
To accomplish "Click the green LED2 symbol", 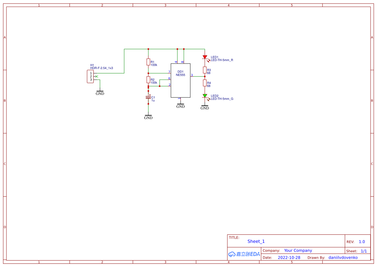I will tap(205, 96).
